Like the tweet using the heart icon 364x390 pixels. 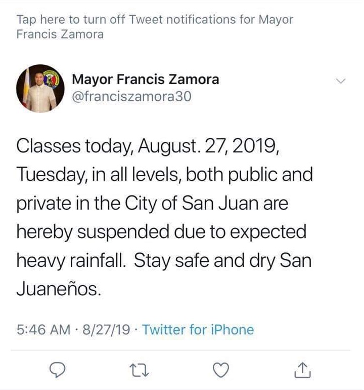pyautogui.click(x=219, y=371)
